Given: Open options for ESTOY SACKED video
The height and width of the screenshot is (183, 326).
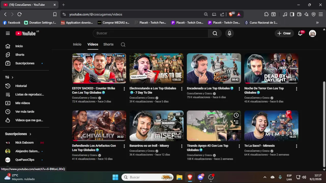Looking at the screenshot, I should click(124, 89).
